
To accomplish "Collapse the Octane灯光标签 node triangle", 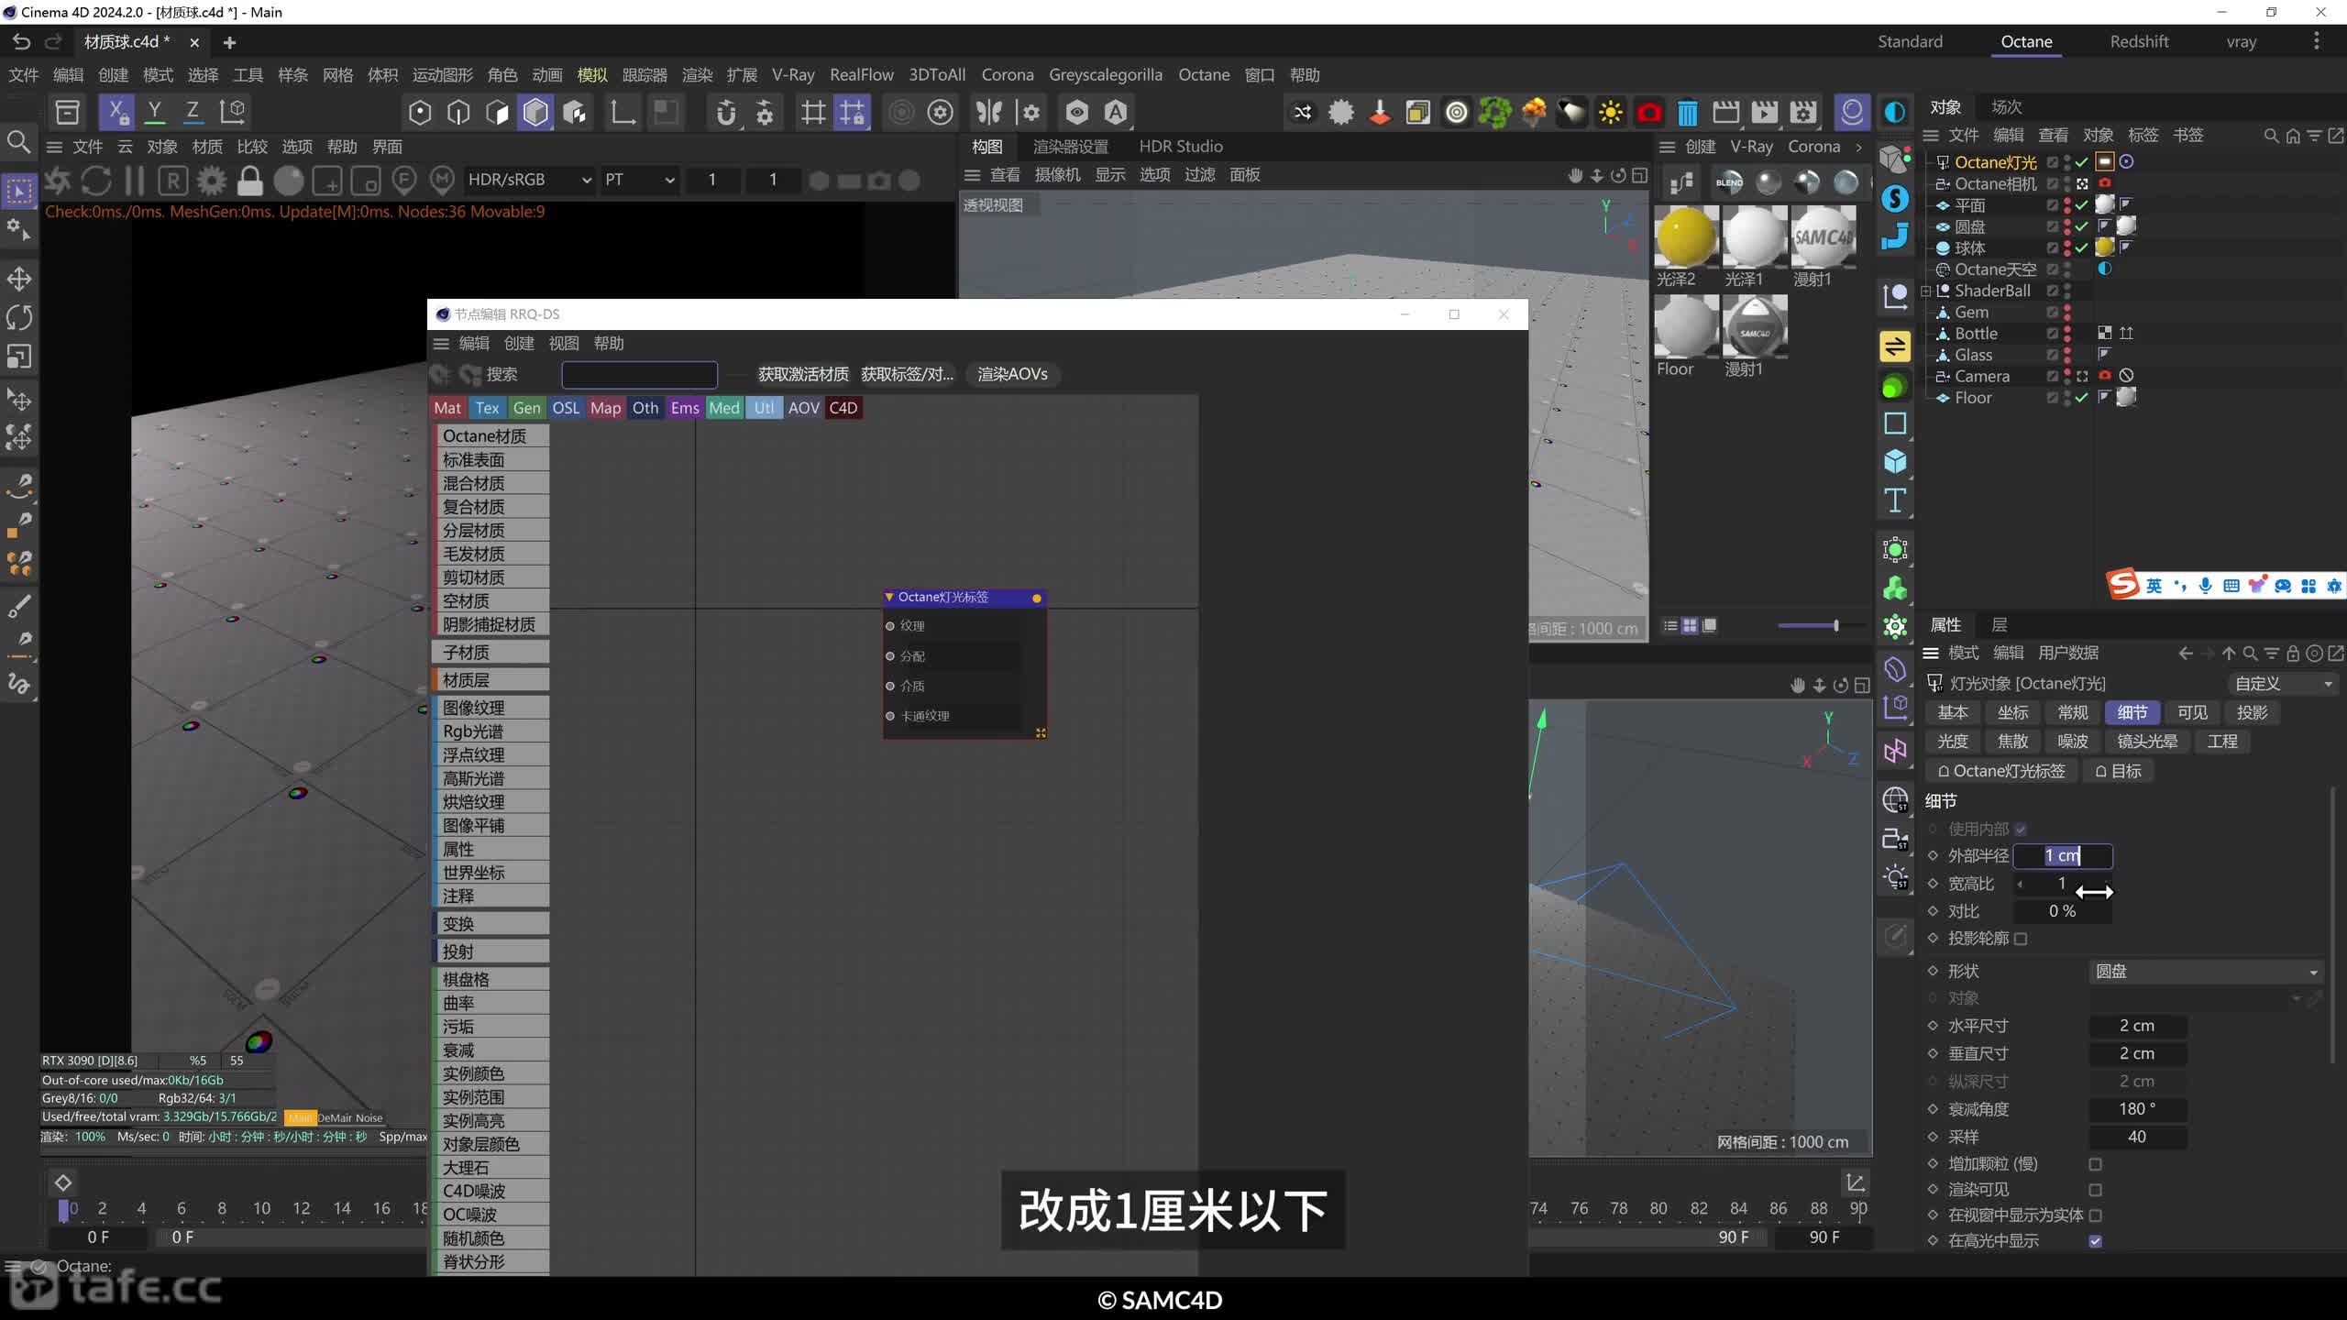I will (889, 597).
